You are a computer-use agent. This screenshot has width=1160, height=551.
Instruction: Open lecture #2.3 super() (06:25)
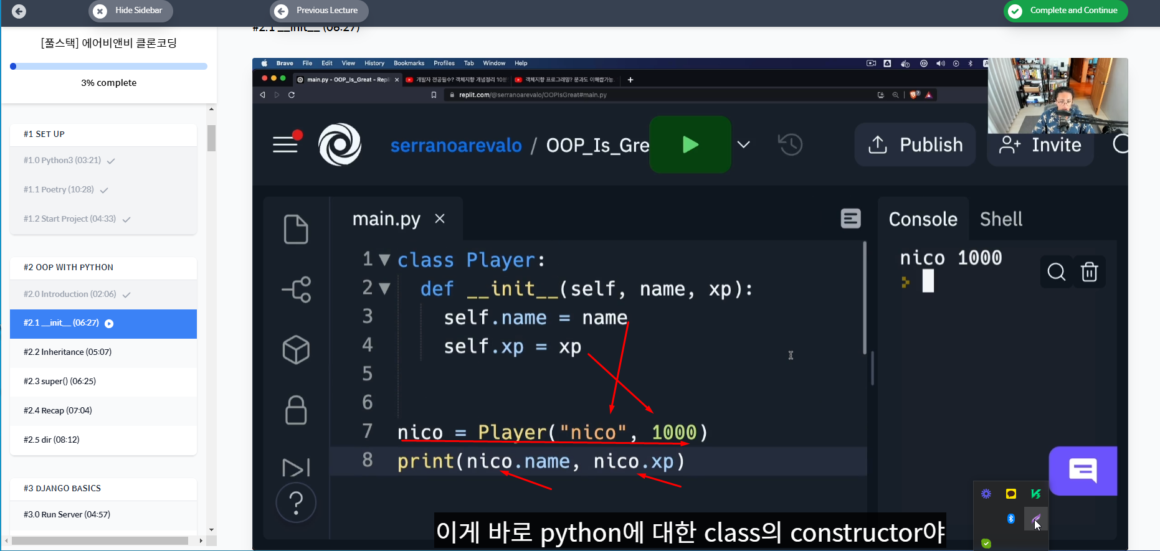click(x=103, y=382)
